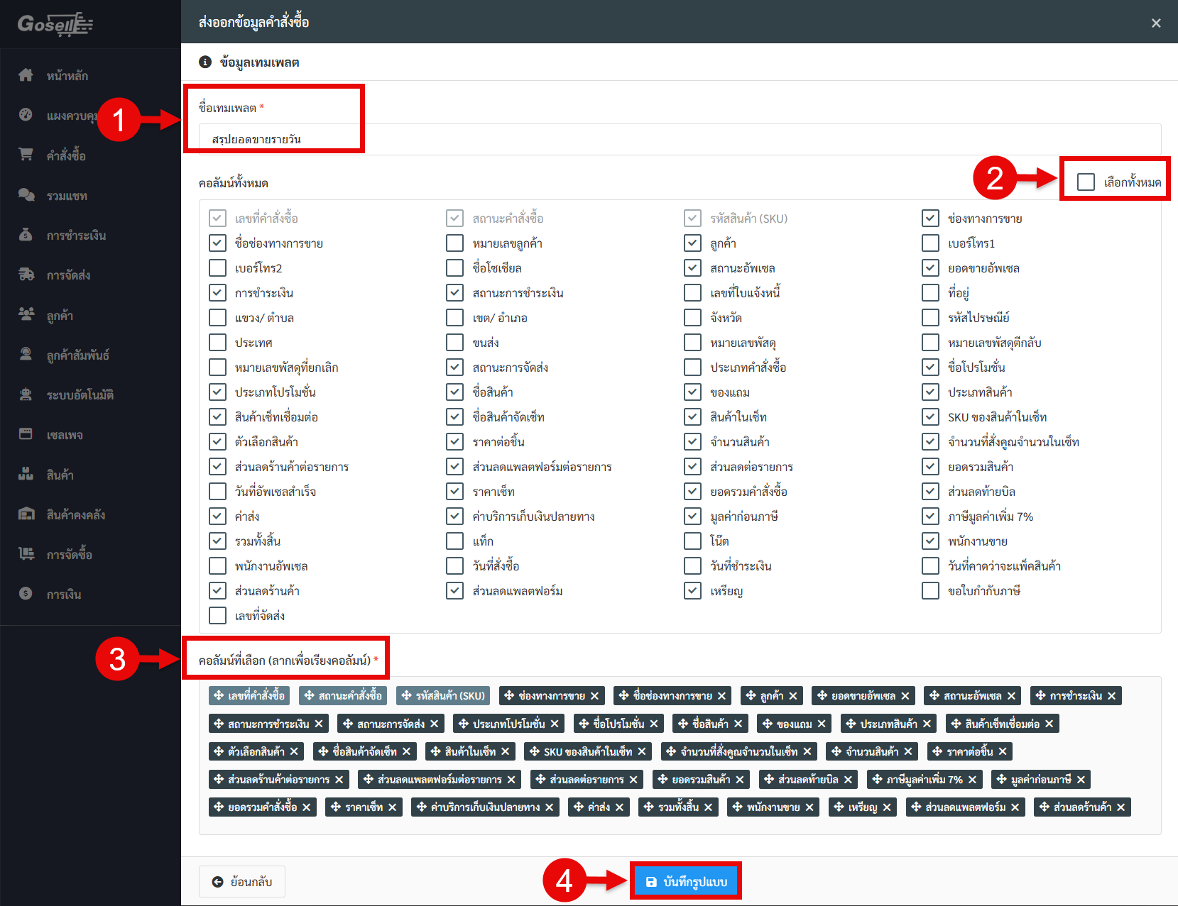Screen dimensions: 1178x906
Task: Go to the การเงิน menu item
Action: (64, 595)
